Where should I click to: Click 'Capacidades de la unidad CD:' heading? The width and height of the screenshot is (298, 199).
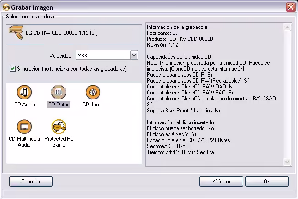coord(180,57)
